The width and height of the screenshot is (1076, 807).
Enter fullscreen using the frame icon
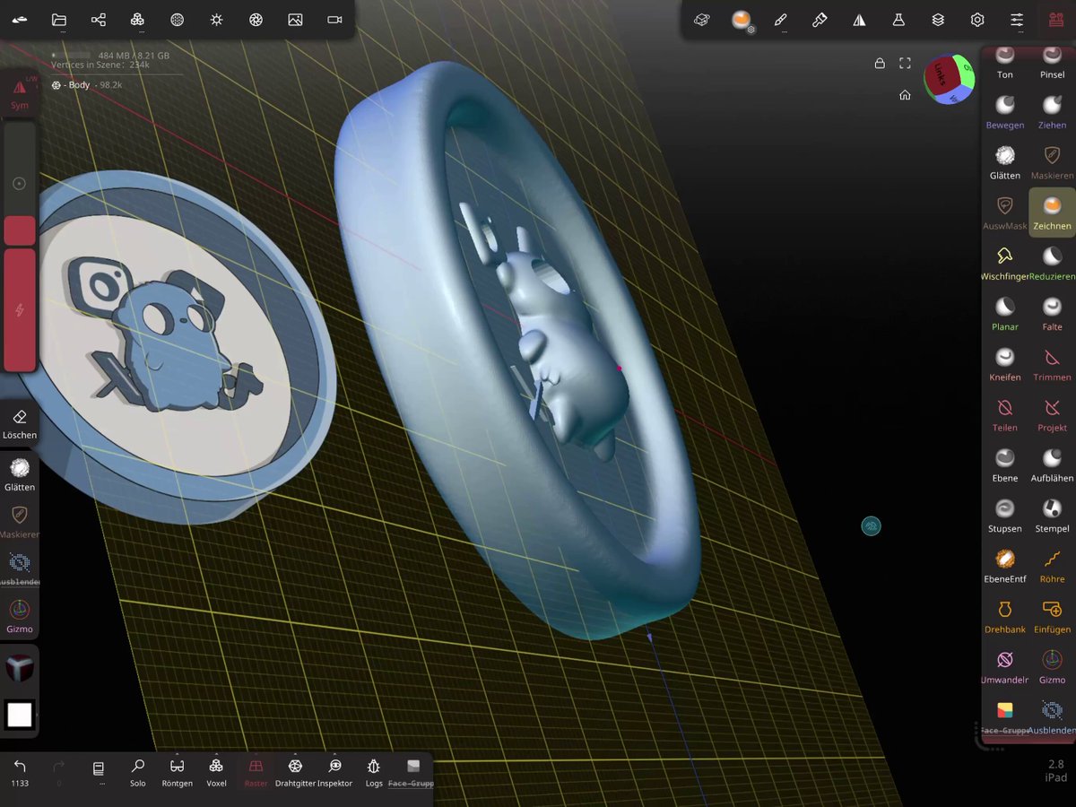point(905,63)
